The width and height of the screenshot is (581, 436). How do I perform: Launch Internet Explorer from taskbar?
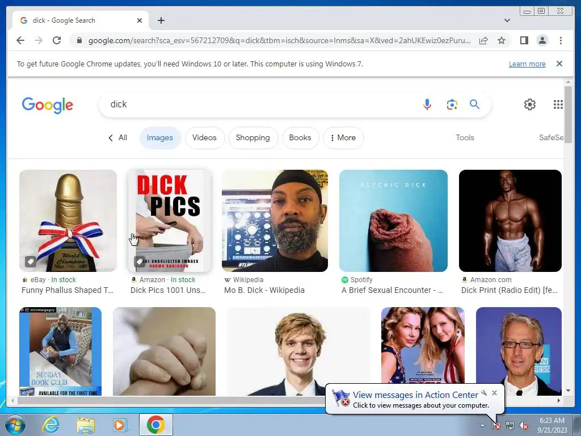click(x=50, y=425)
